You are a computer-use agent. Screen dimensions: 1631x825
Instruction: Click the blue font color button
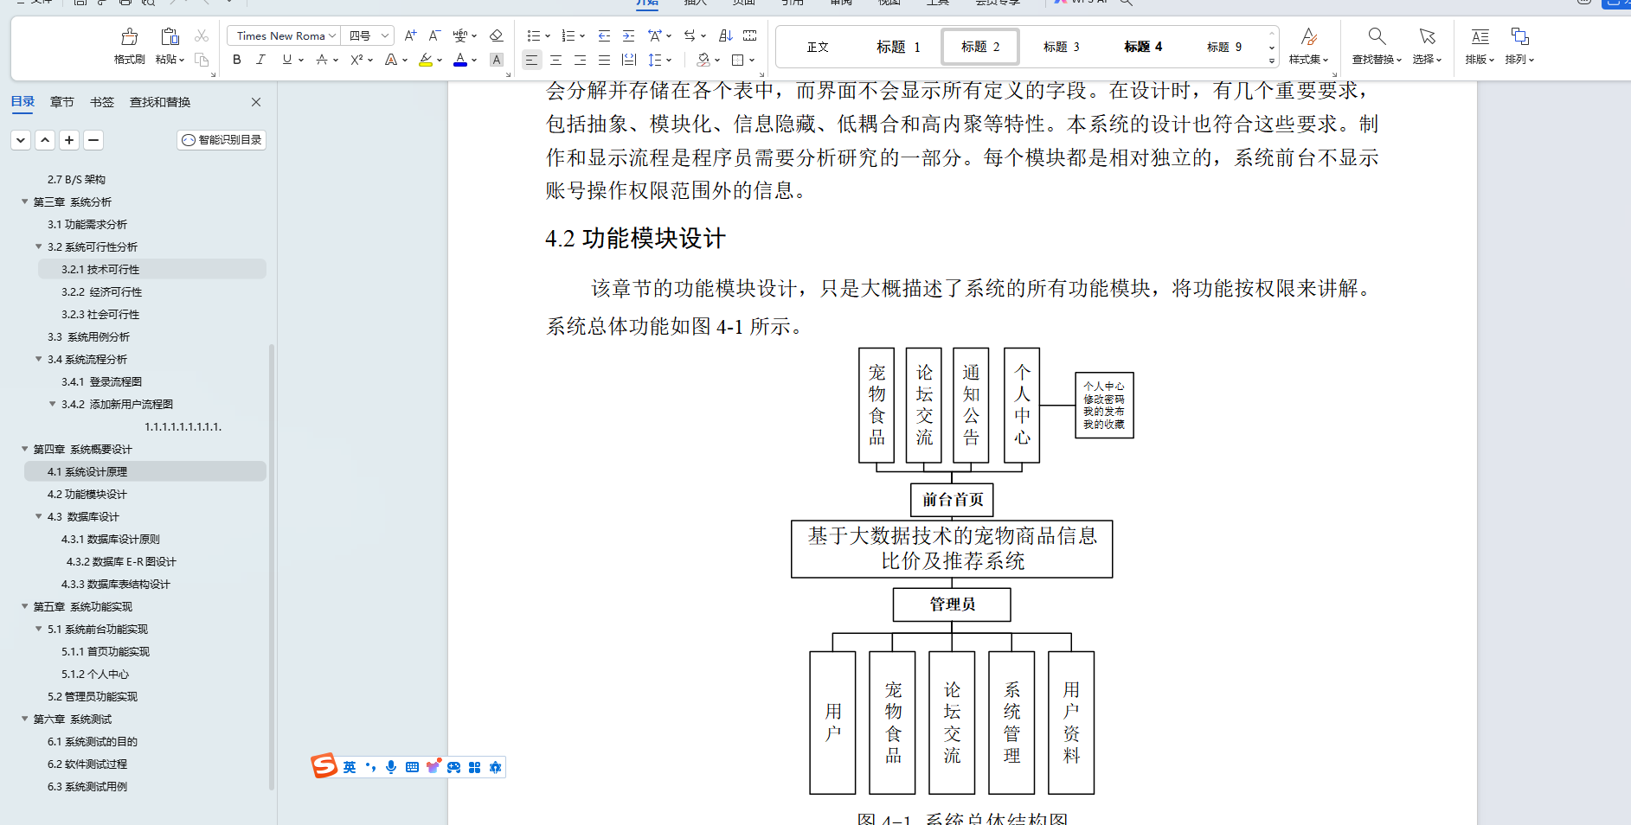(460, 60)
